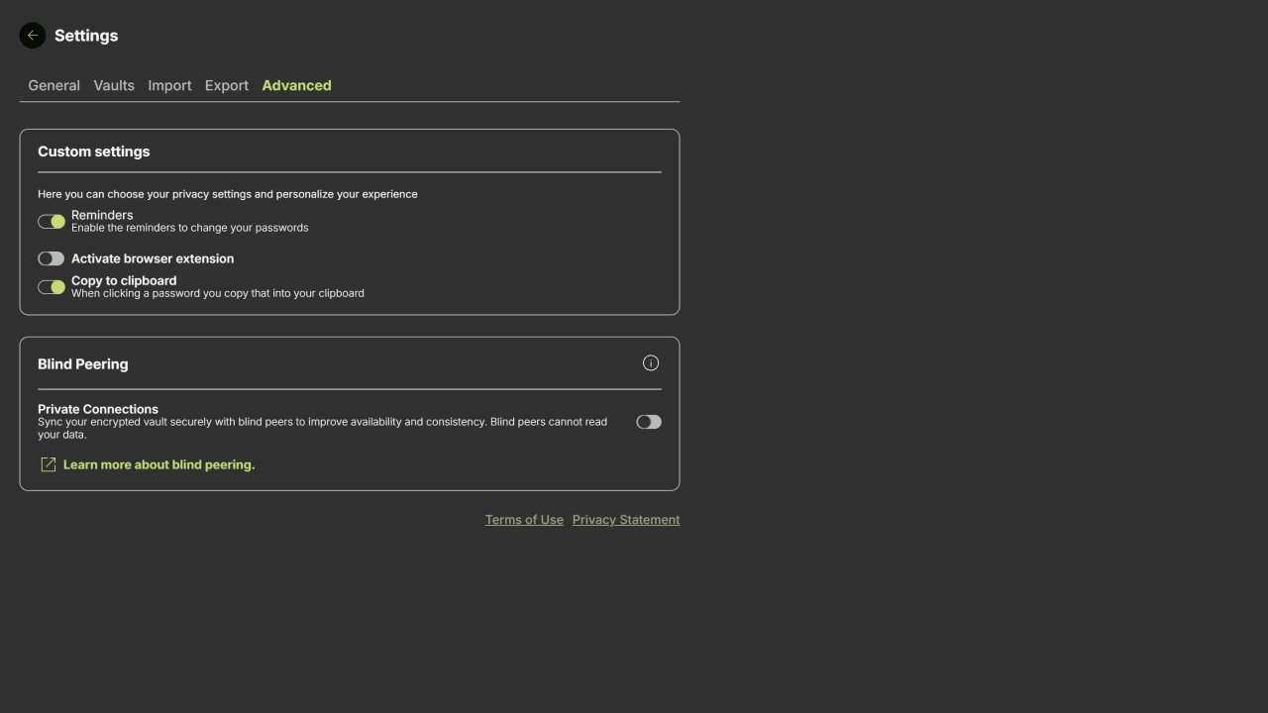This screenshot has width=1268, height=713.
Task: Enable the Private Connections toggle
Action: tap(648, 422)
